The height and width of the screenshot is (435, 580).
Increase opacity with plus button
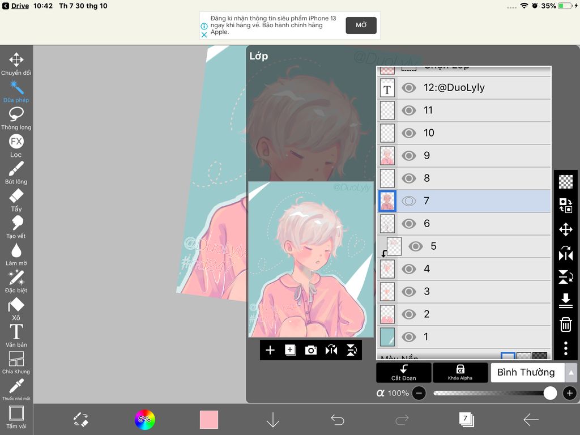point(570,393)
